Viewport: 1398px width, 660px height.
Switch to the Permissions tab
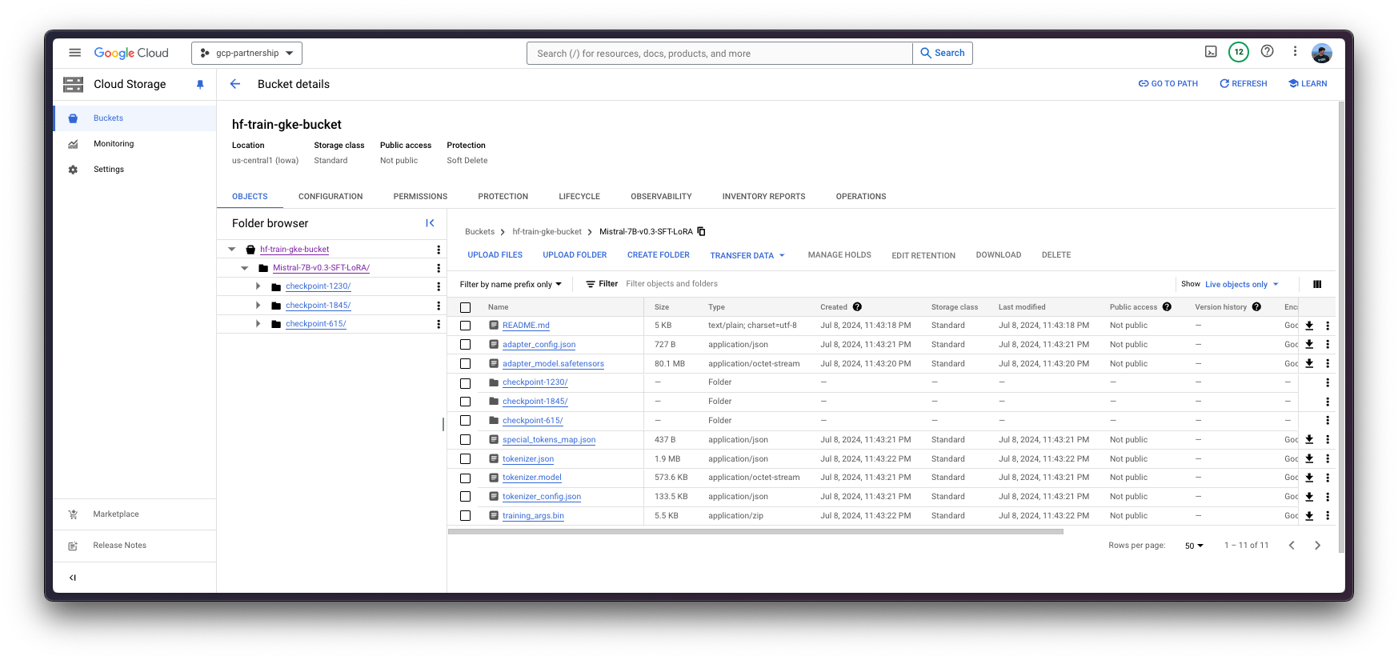420,196
